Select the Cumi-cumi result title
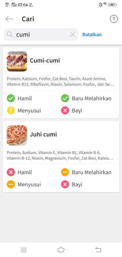 tap(45, 61)
